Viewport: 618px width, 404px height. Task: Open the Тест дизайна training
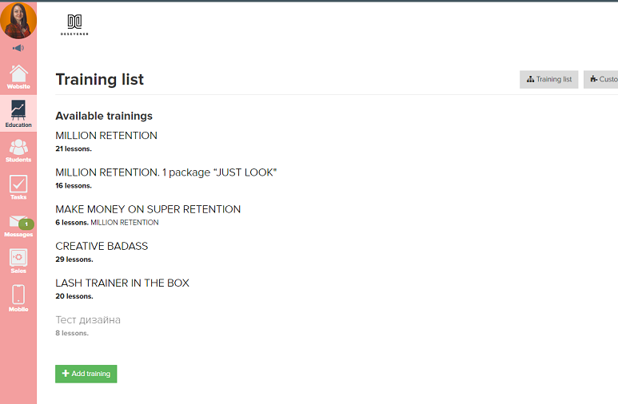pos(88,319)
